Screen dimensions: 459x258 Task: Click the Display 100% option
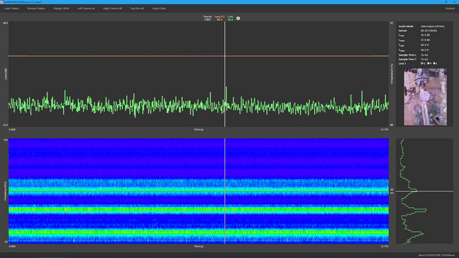coord(62,8)
